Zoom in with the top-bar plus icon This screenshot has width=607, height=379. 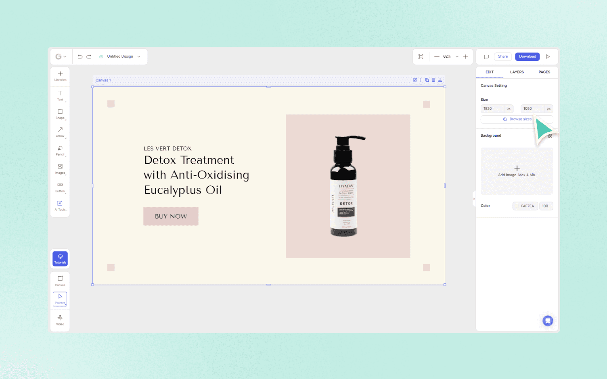[465, 56]
